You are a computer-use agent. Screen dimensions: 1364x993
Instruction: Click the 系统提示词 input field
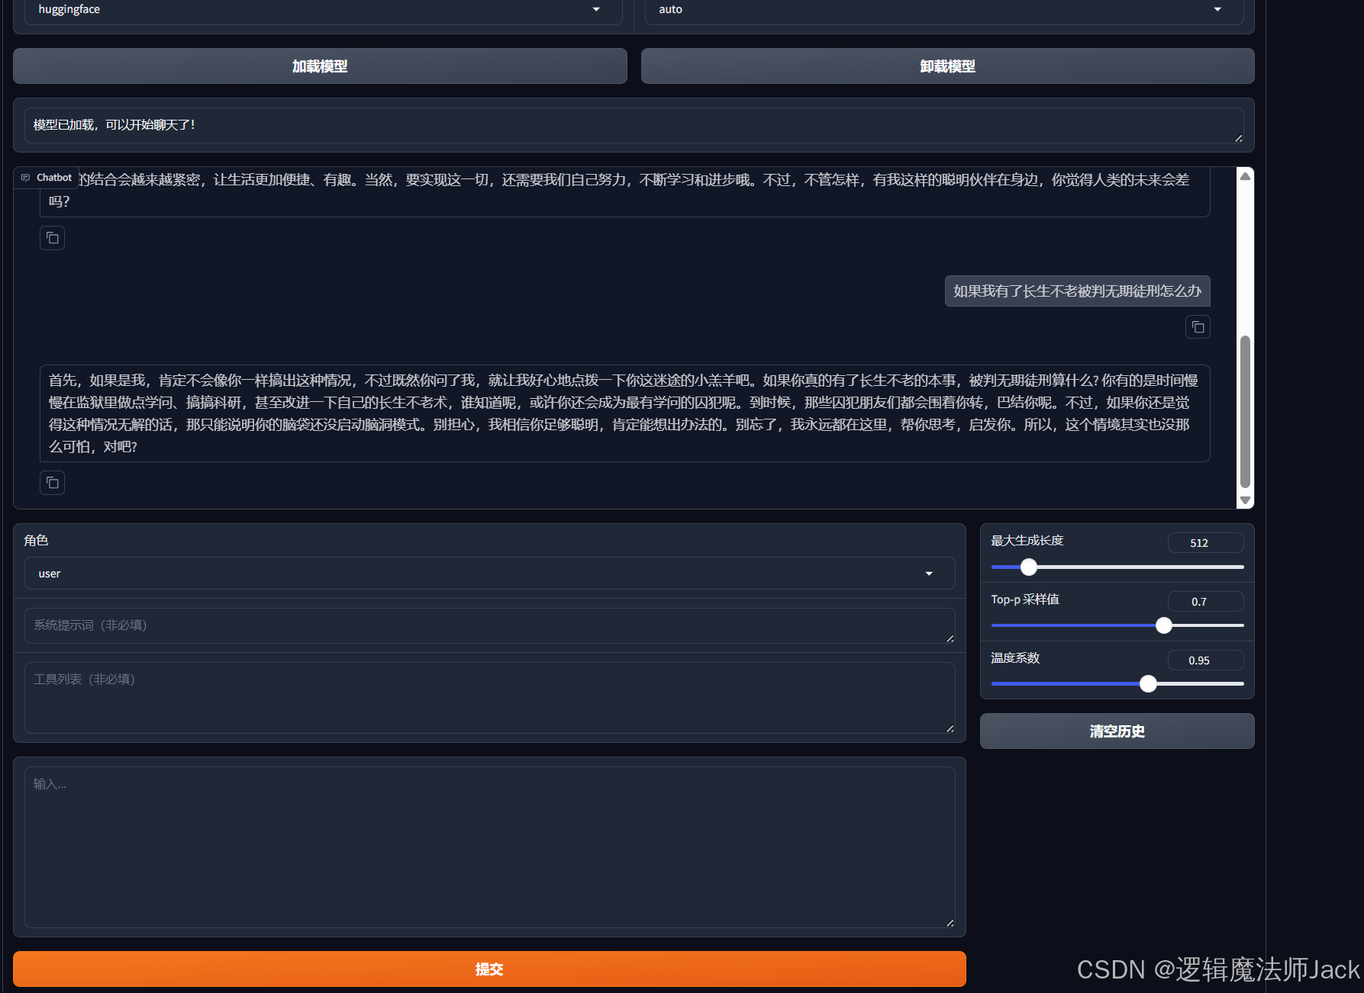tap(490, 626)
